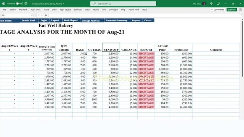
Task: Click the Excel app icon in the title bar
Action: click(x=3, y=3)
